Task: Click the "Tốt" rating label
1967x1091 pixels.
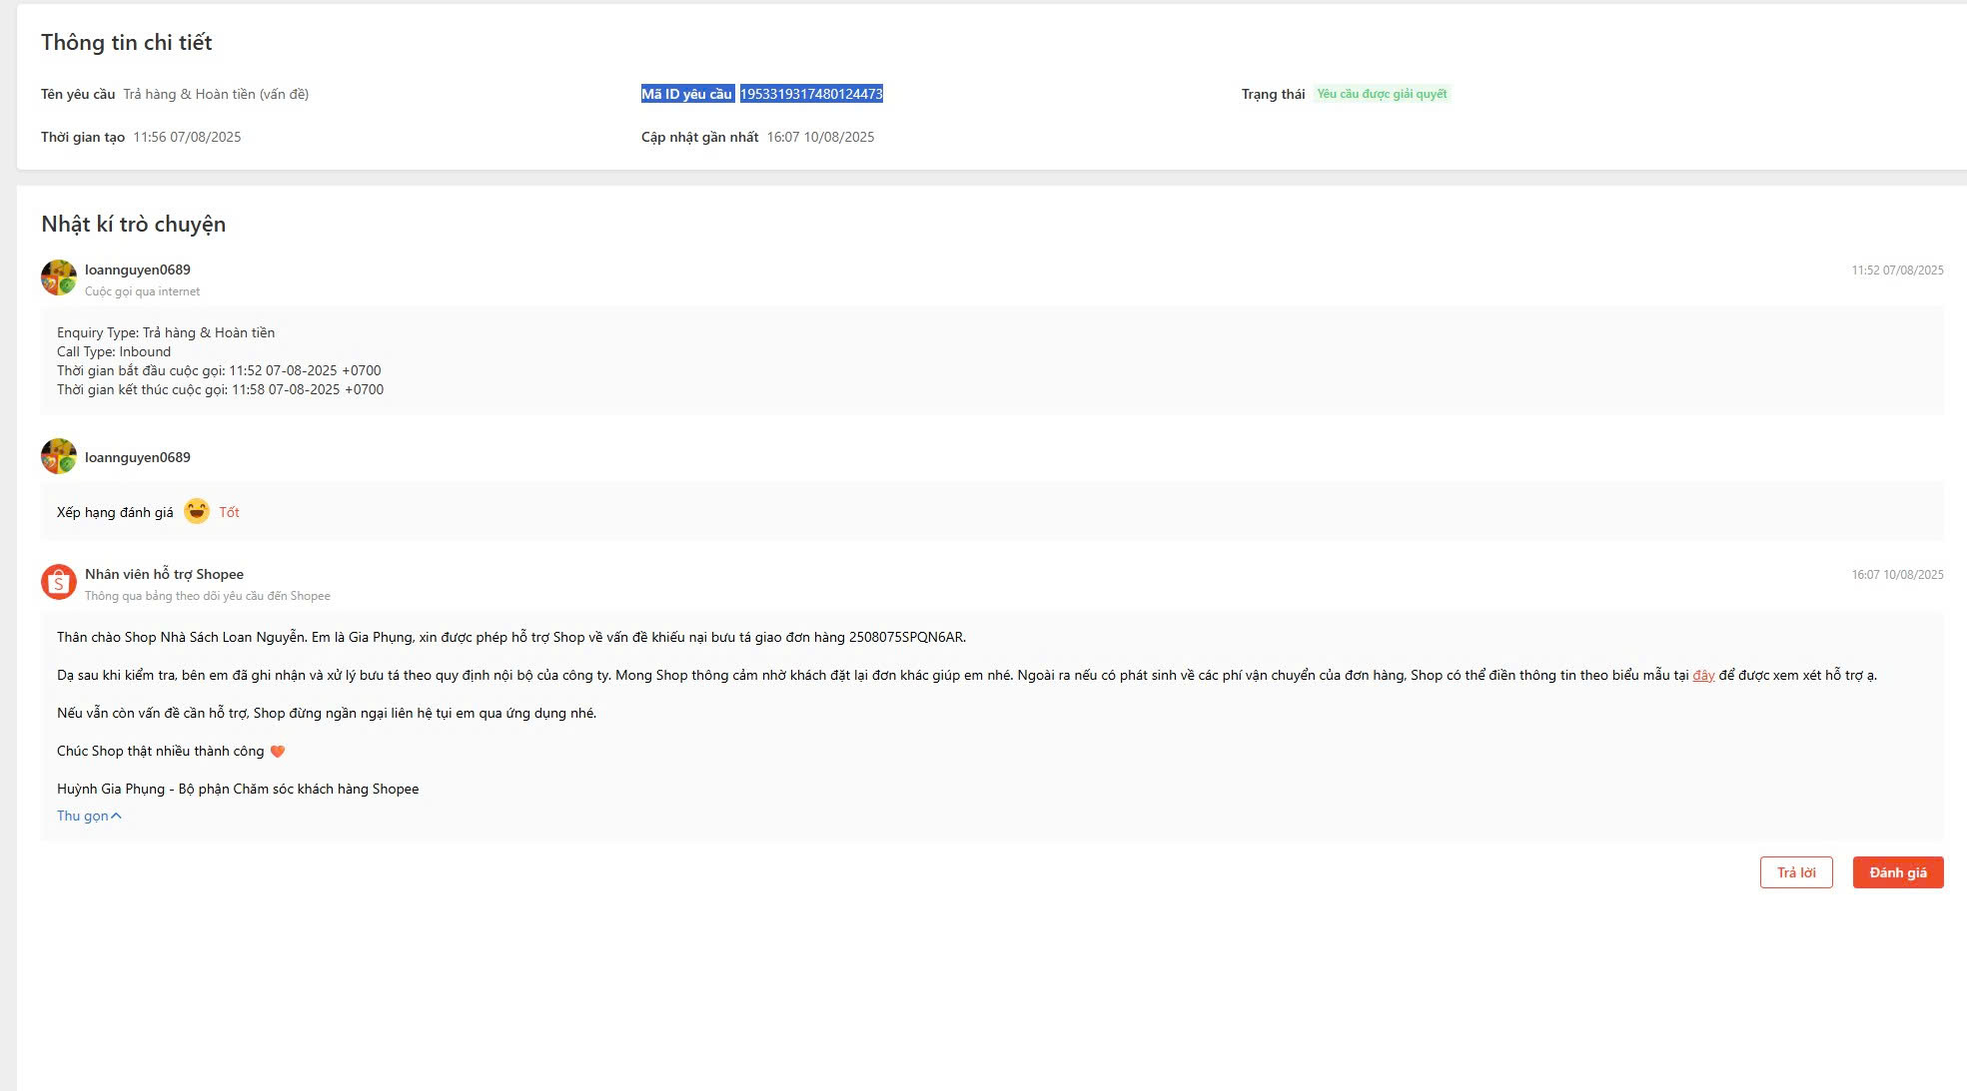Action: [x=229, y=512]
